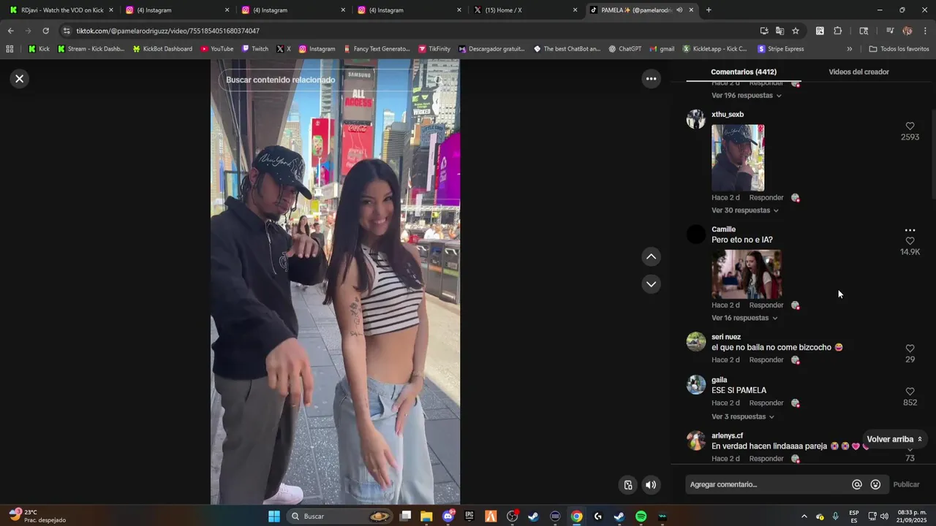
Task: Go to the previous video
Action: click(651, 256)
